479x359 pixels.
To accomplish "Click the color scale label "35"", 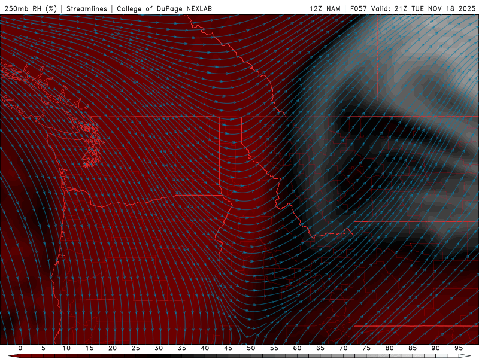I will (x=182, y=348).
